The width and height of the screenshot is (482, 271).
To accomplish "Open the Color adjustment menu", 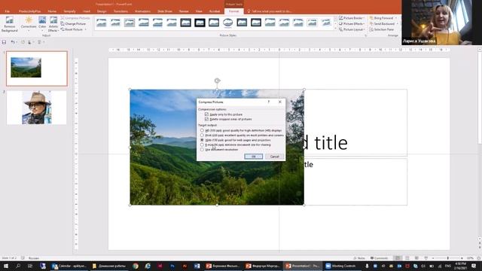I will pyautogui.click(x=42, y=24).
